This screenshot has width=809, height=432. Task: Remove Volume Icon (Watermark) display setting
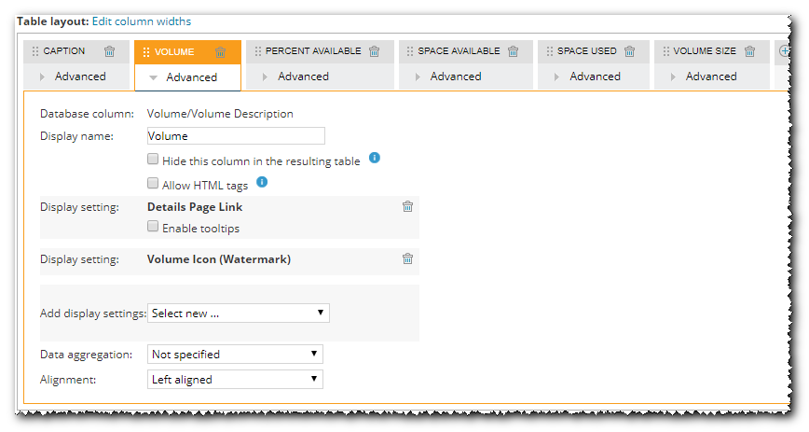[x=407, y=259]
